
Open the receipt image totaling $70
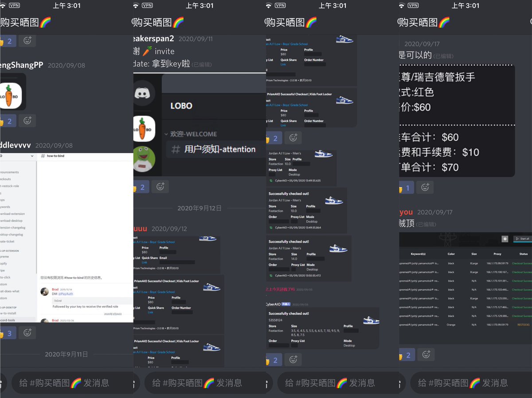457,121
